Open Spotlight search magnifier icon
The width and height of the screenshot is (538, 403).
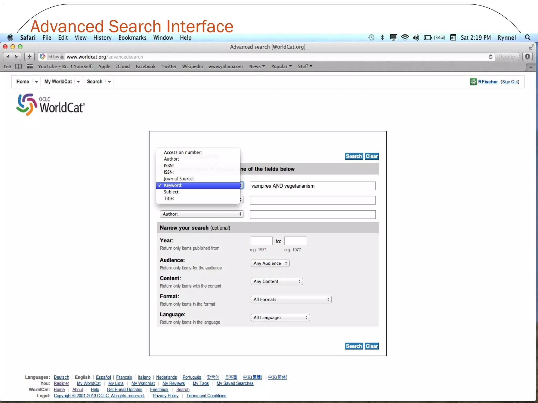(x=527, y=38)
